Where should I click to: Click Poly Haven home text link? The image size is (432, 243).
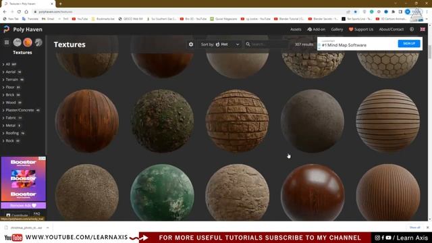(x=28, y=29)
